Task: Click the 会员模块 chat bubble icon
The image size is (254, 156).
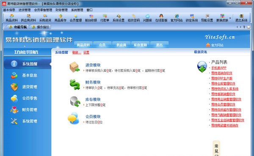Action: pos(73,118)
